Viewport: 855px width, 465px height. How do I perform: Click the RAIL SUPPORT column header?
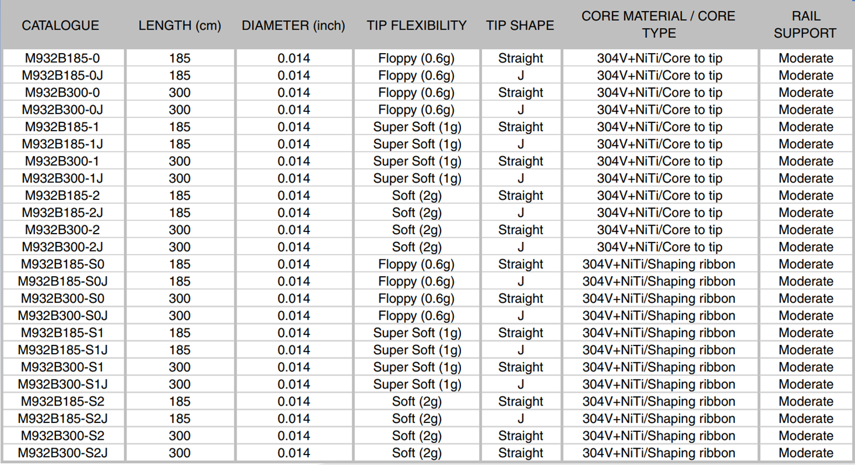click(805, 24)
